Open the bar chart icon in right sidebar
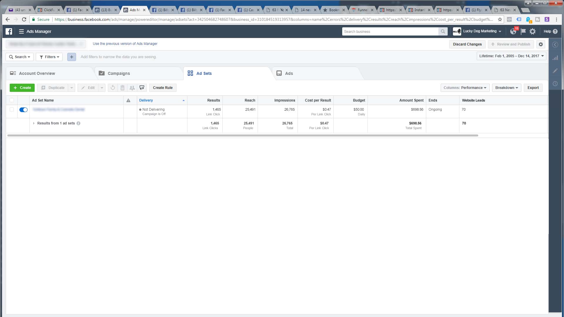 click(555, 58)
